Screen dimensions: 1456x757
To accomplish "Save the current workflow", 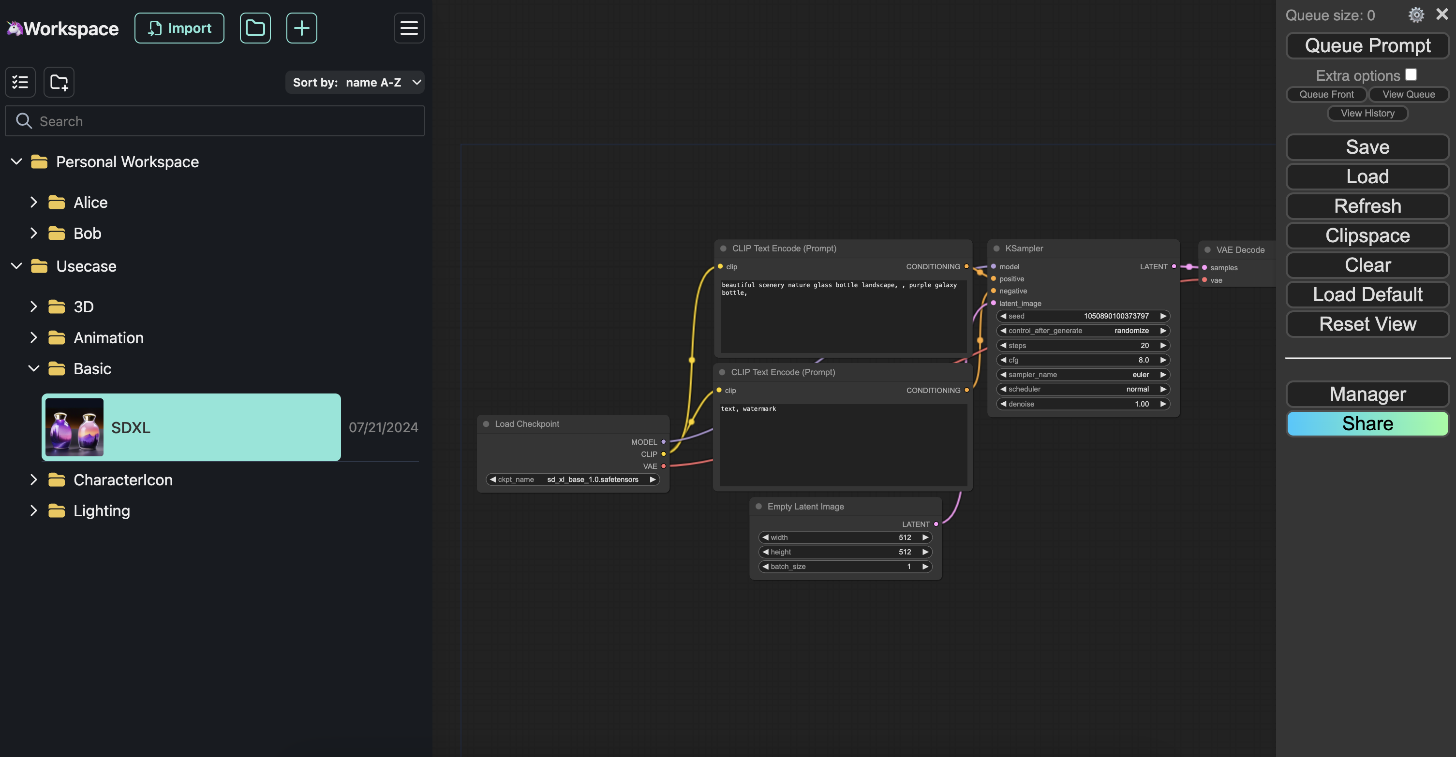I will (x=1367, y=147).
